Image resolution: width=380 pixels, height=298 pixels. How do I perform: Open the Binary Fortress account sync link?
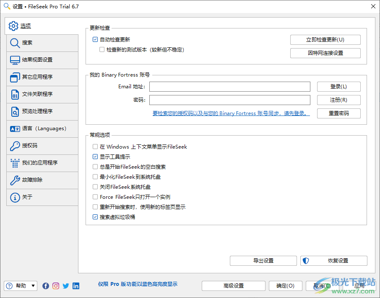pos(231,113)
